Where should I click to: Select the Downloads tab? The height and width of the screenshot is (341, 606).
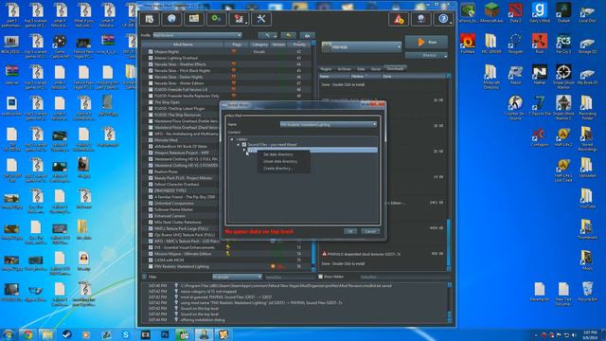(x=395, y=68)
